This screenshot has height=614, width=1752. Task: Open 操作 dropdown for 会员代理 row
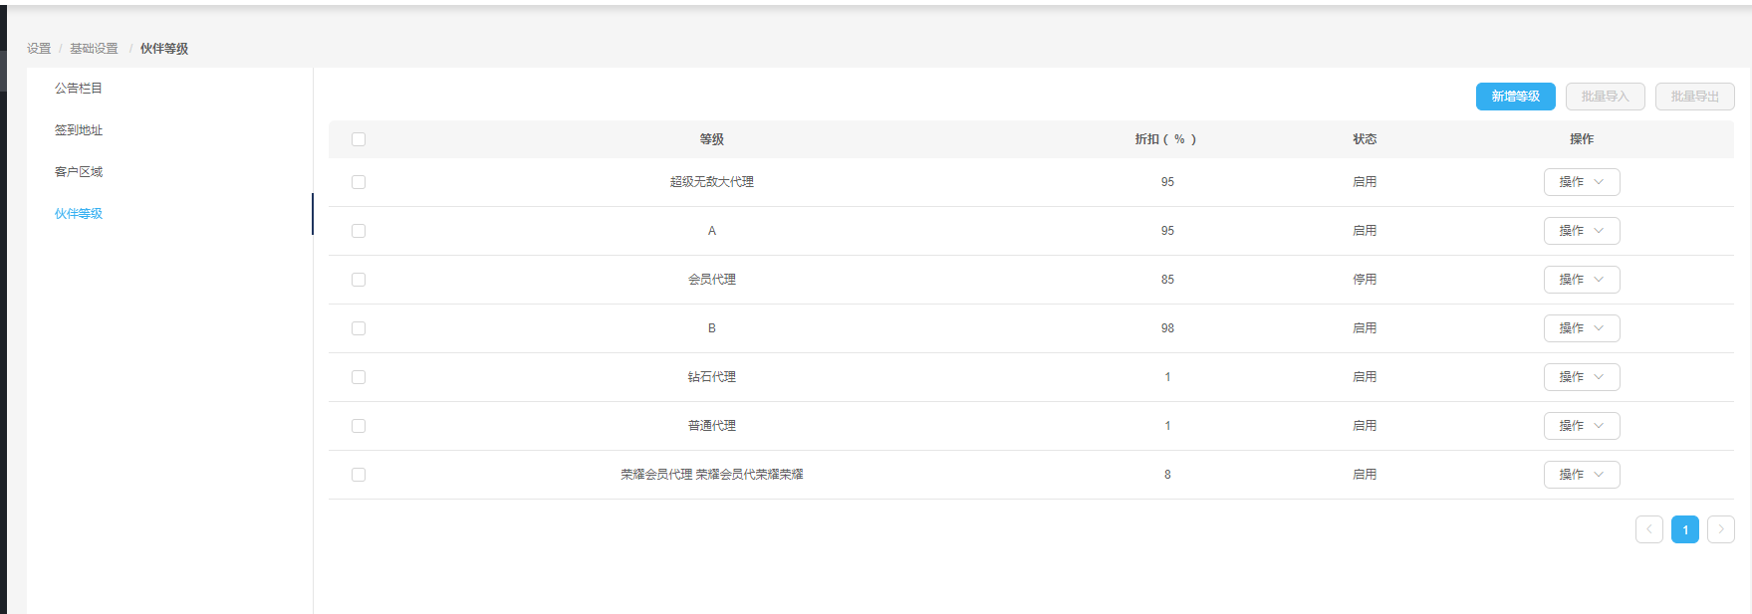(1581, 280)
